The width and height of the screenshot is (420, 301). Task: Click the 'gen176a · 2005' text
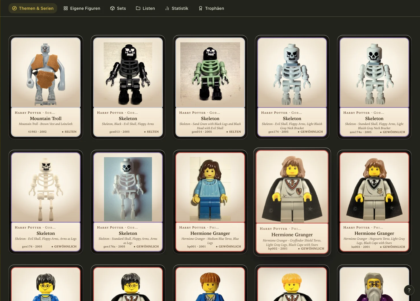114,247
